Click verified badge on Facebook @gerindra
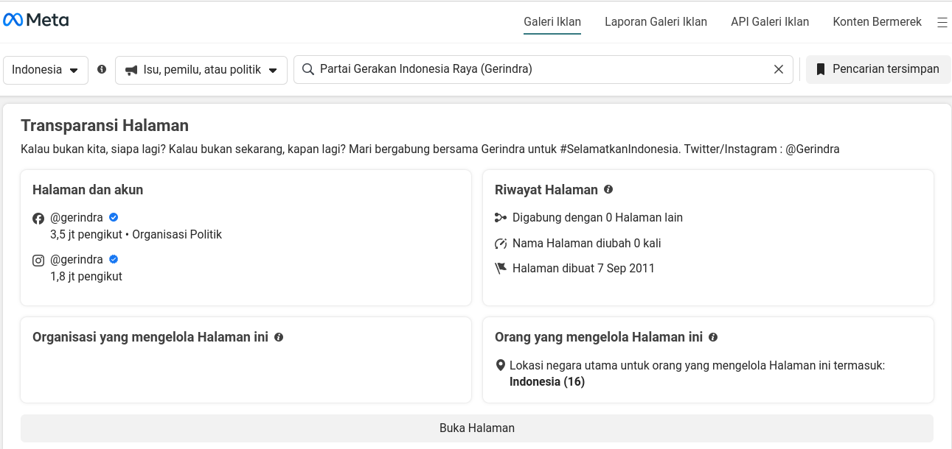 click(114, 217)
